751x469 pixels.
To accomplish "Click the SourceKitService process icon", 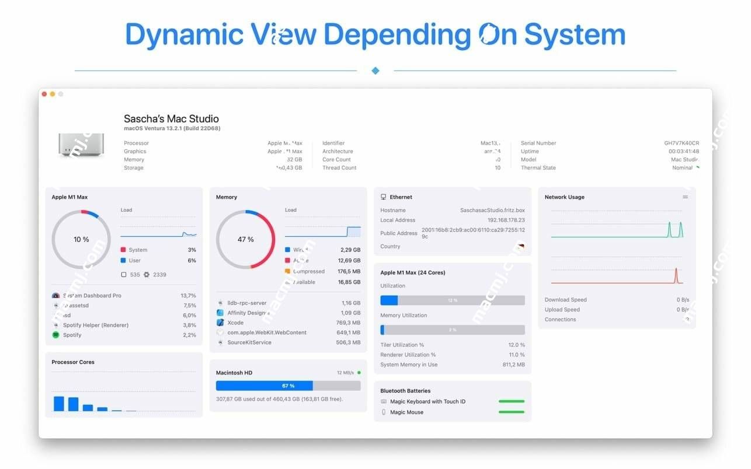I will tap(220, 342).
